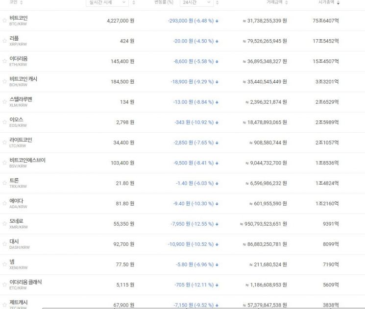Open the 실시간 시세 dropdown
The width and height of the screenshot is (365, 309).
click(107, 2)
